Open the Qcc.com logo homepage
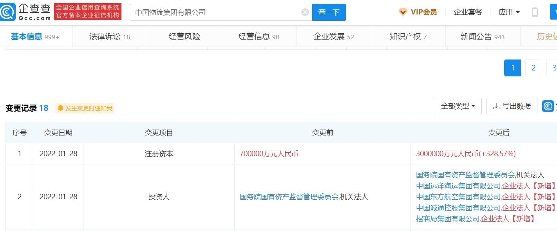This screenshot has height=231, width=557. pyautogui.click(x=26, y=12)
